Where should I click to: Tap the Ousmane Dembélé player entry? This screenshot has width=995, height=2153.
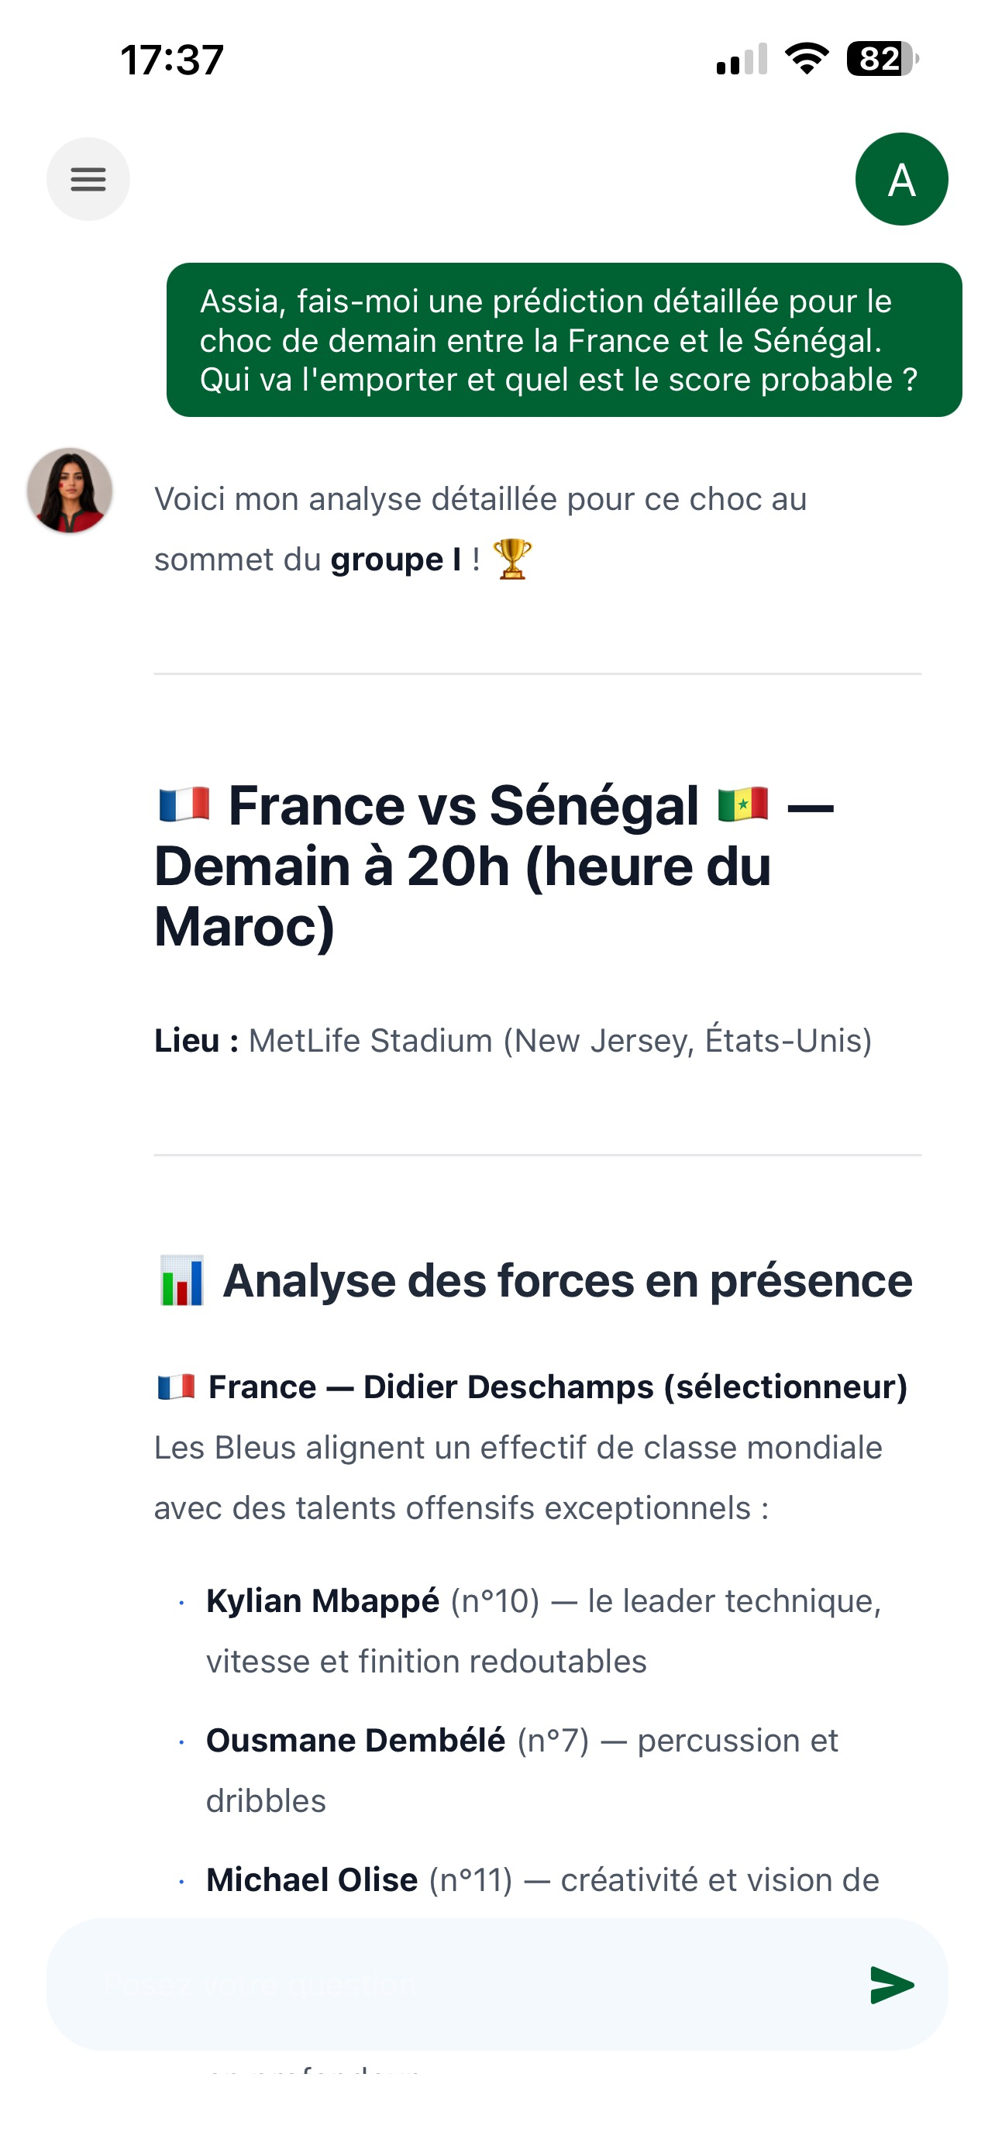coord(522,1770)
